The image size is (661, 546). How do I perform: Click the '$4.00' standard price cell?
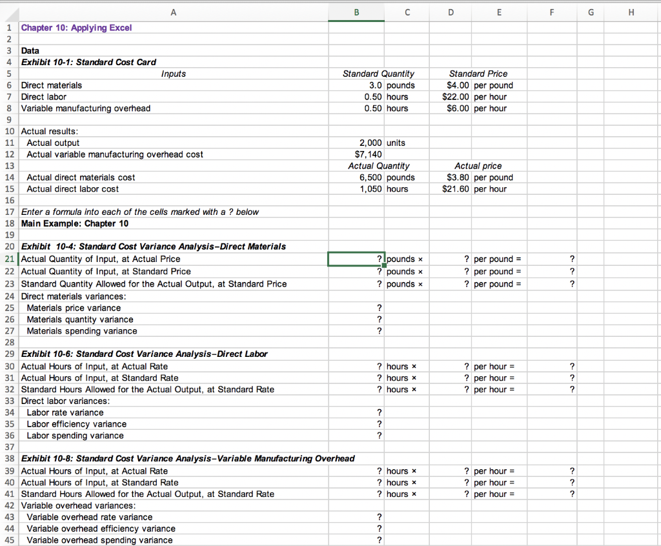451,85
